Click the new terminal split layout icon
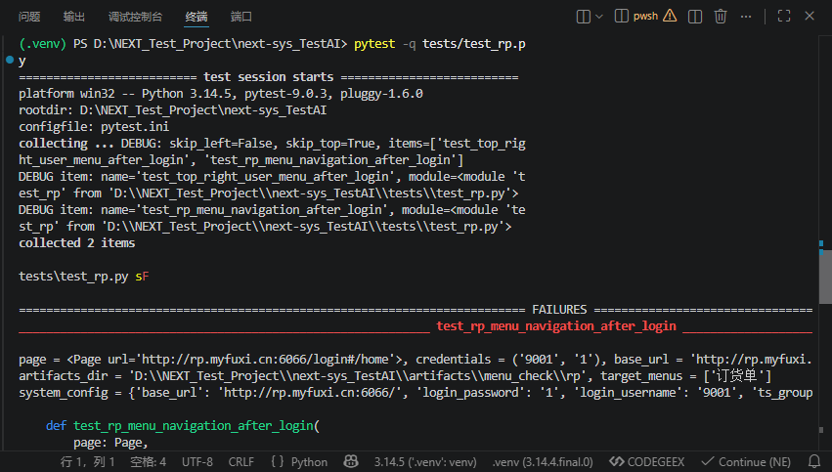 pos(583,17)
